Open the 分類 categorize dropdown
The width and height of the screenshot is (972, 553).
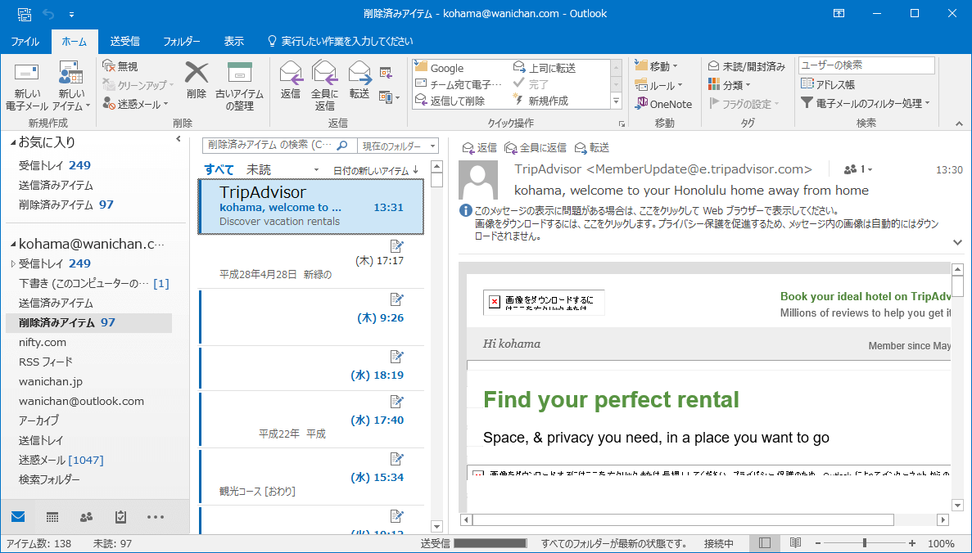[x=730, y=85]
